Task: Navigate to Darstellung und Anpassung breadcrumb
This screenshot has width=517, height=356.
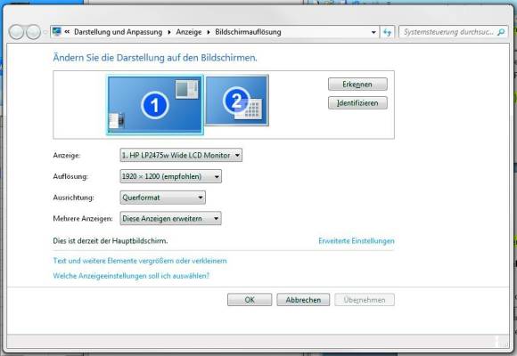Action: point(118,32)
